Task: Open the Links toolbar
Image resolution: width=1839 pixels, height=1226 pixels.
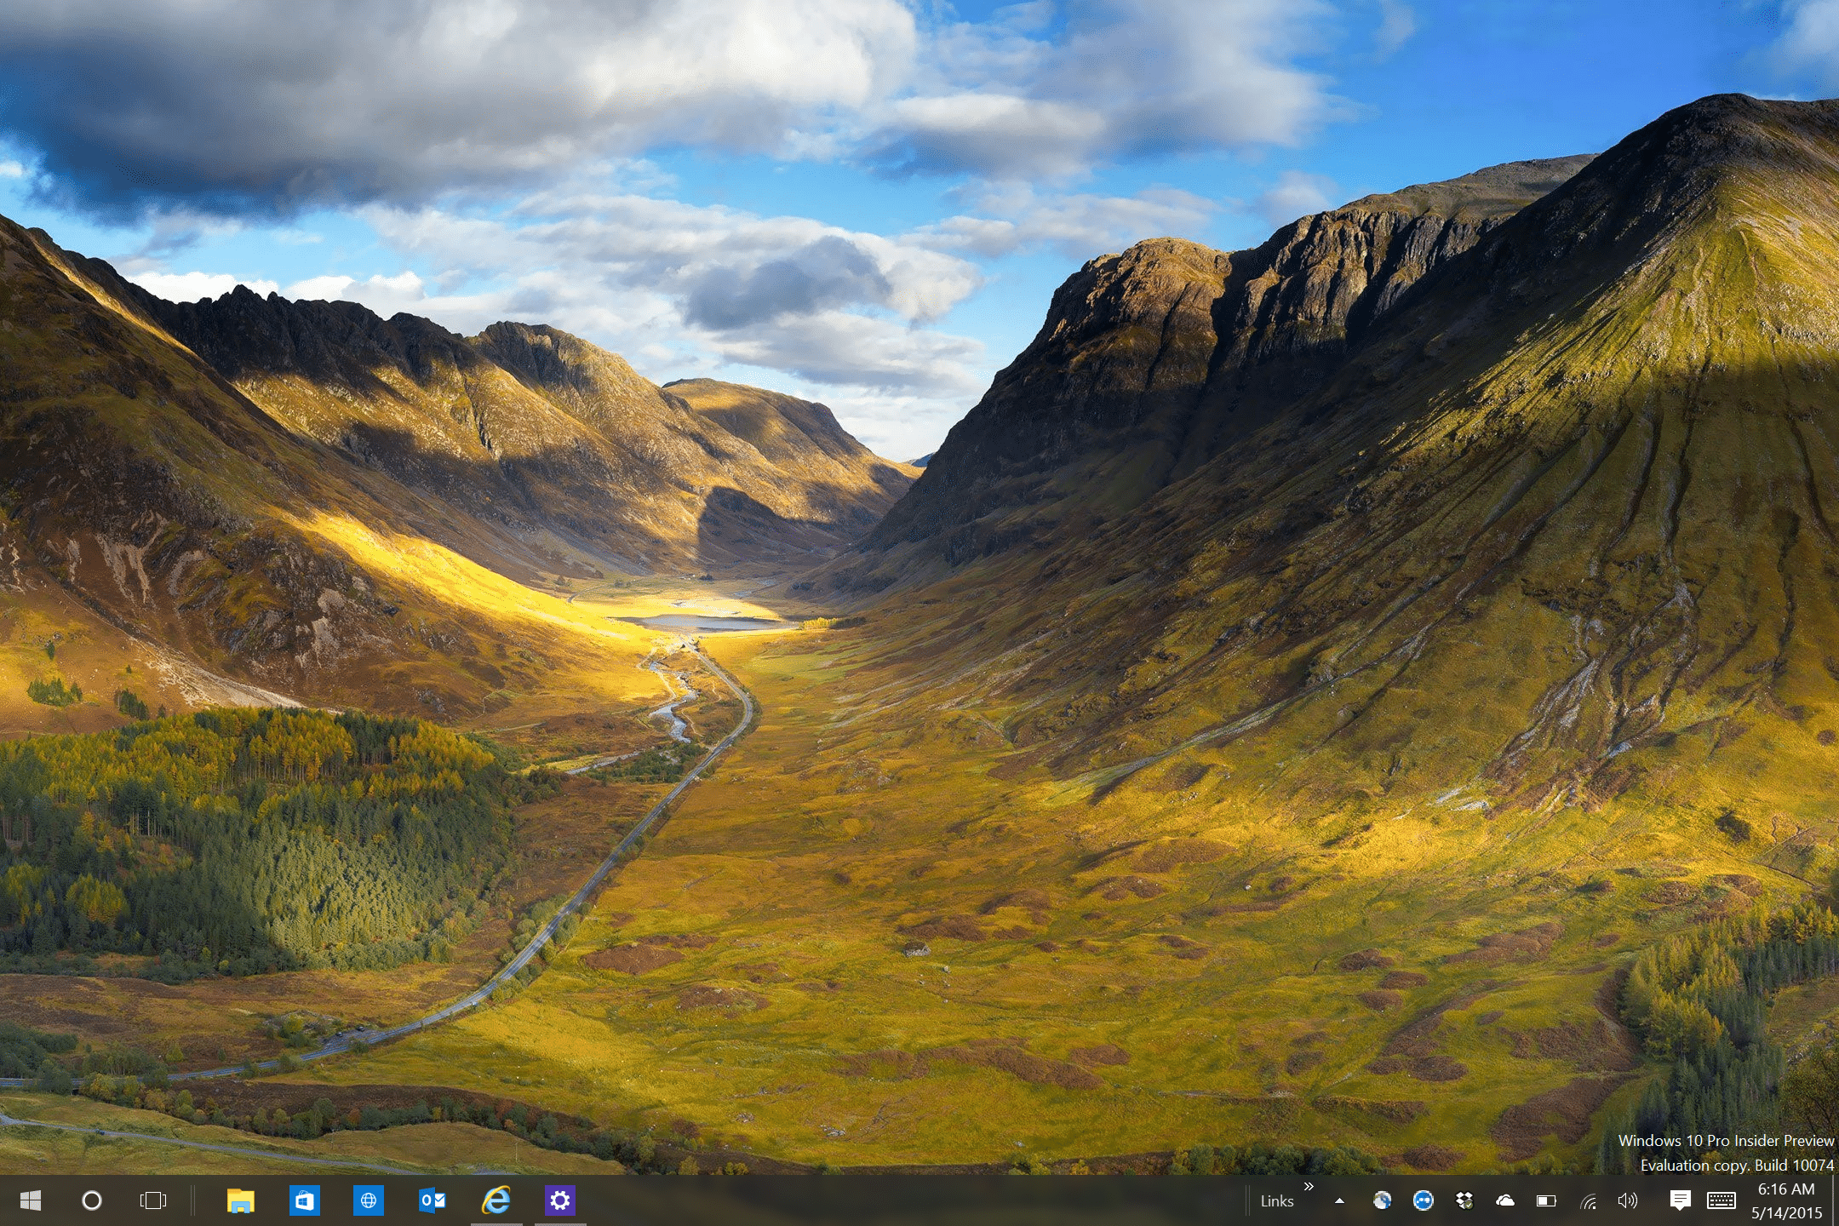Action: tap(1277, 1201)
